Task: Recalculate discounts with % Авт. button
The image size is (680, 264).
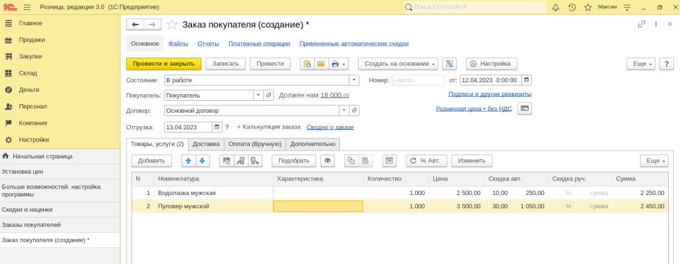Action: [426, 161]
